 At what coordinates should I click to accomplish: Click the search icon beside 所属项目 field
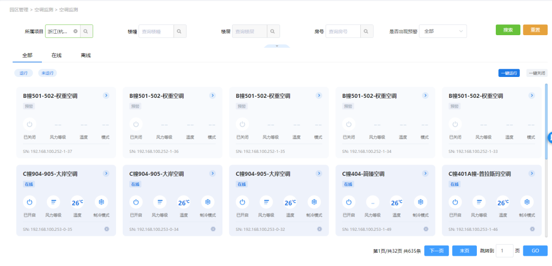click(86, 32)
